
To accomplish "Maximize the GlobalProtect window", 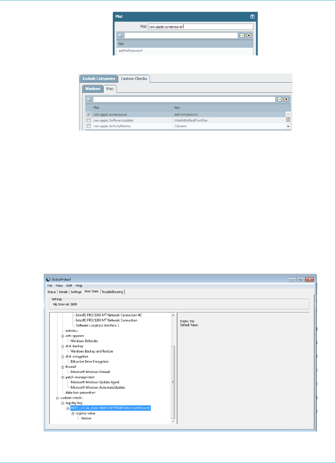I will click(x=301, y=279).
